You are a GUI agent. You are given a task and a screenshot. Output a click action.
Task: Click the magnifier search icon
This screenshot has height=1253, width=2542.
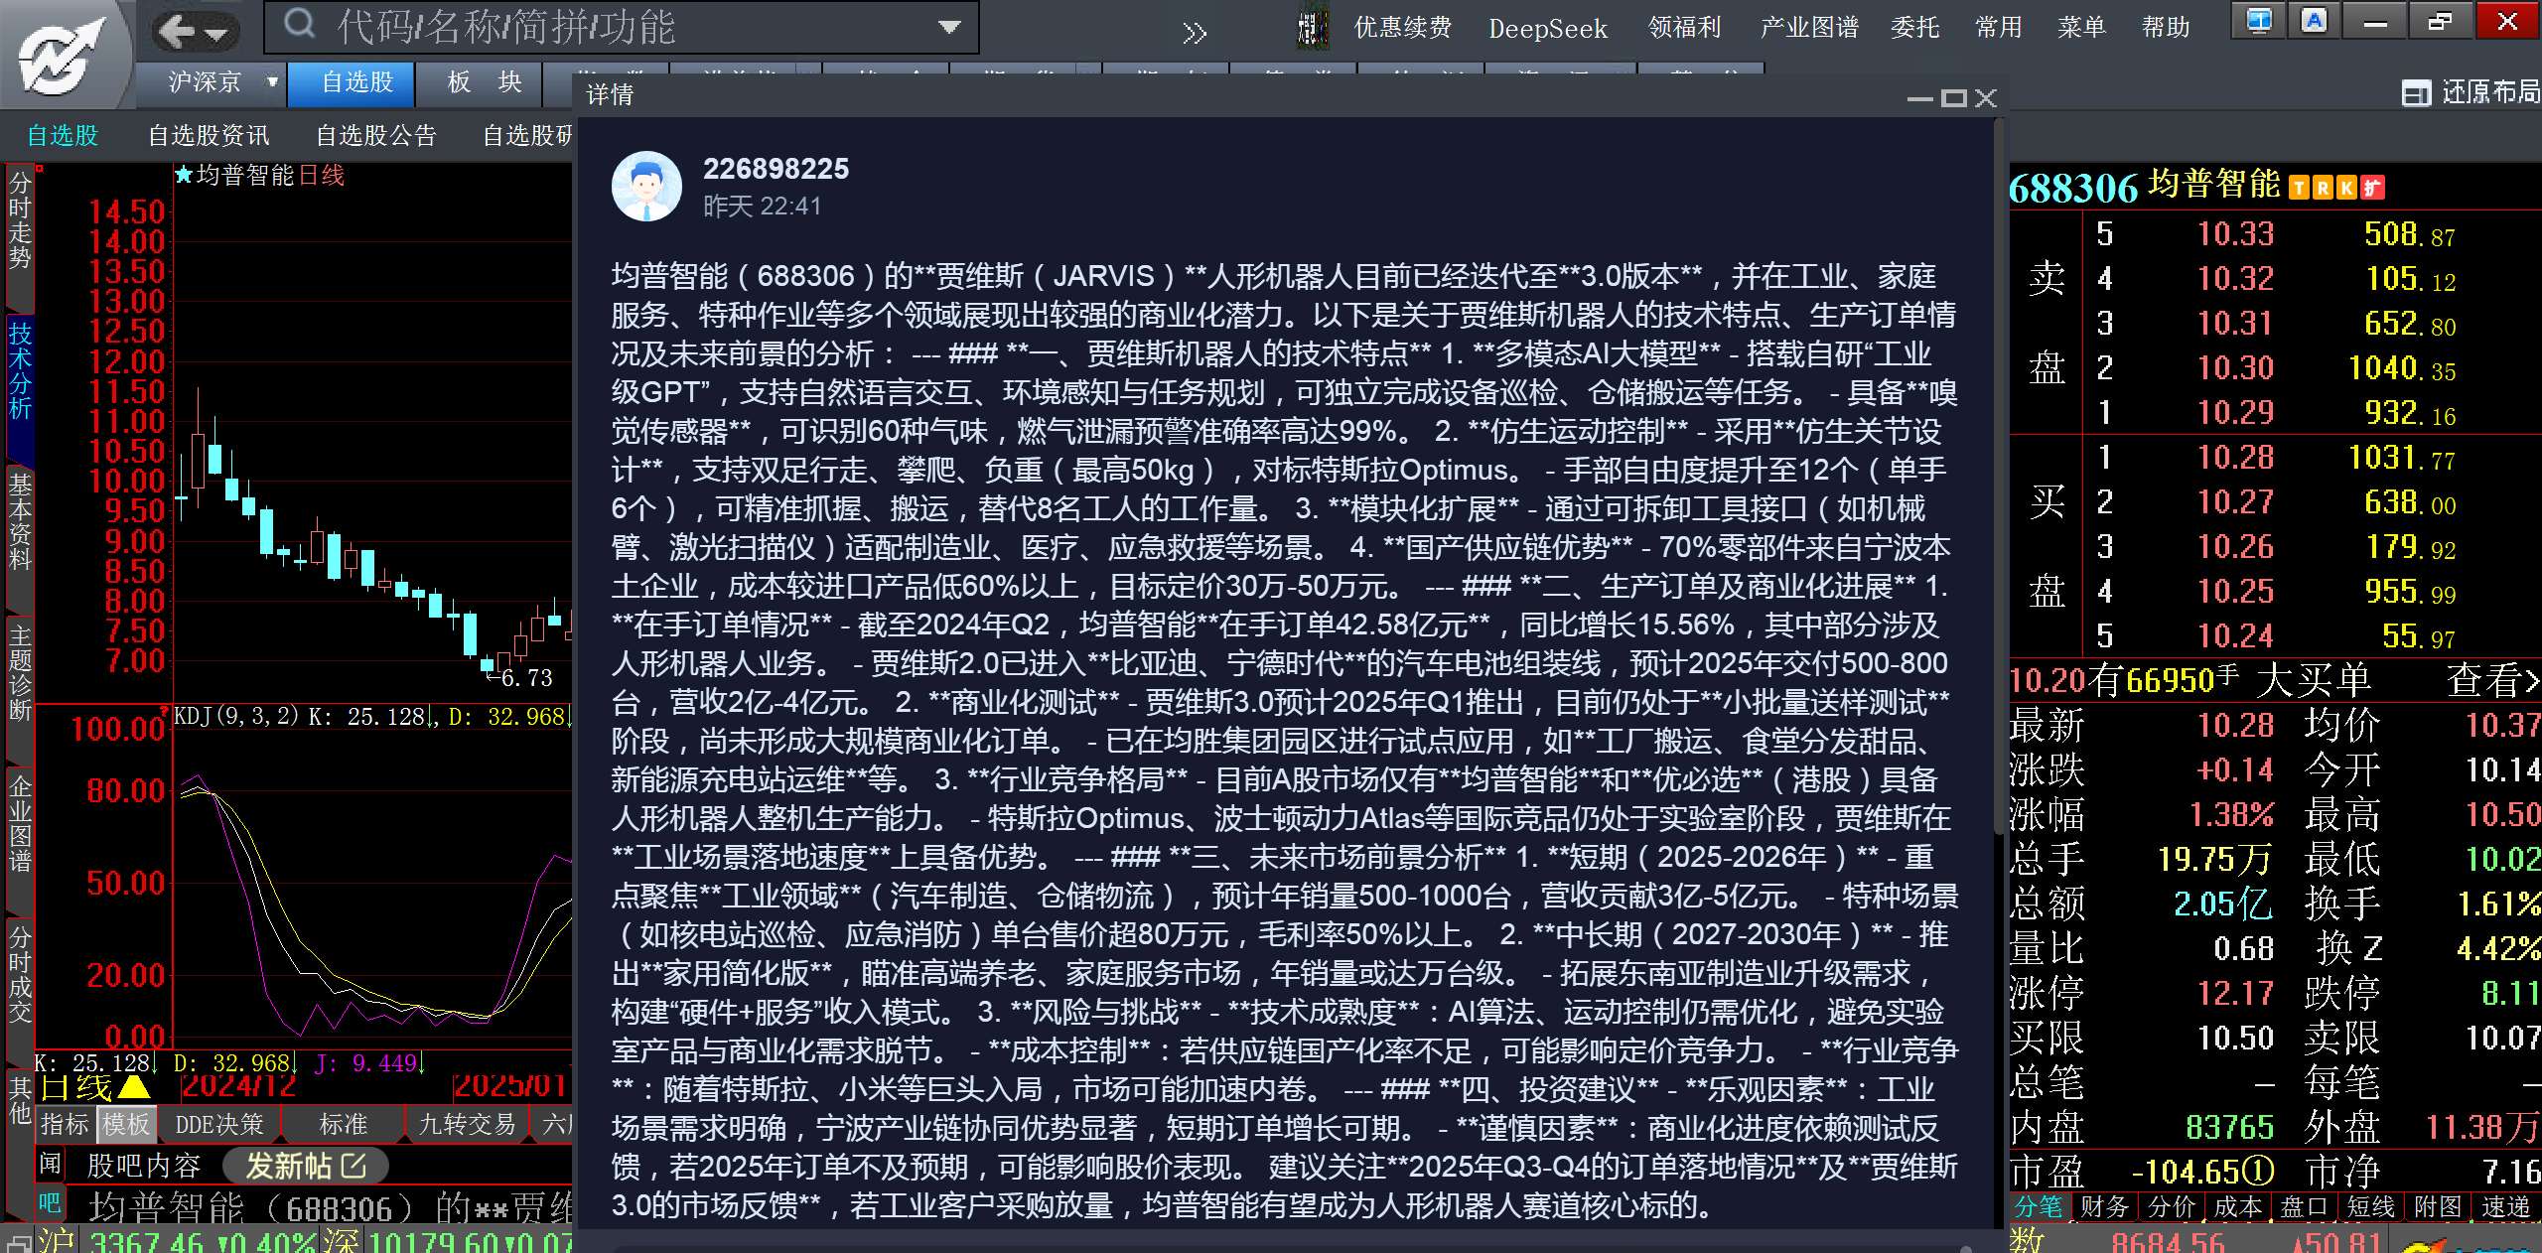click(299, 24)
